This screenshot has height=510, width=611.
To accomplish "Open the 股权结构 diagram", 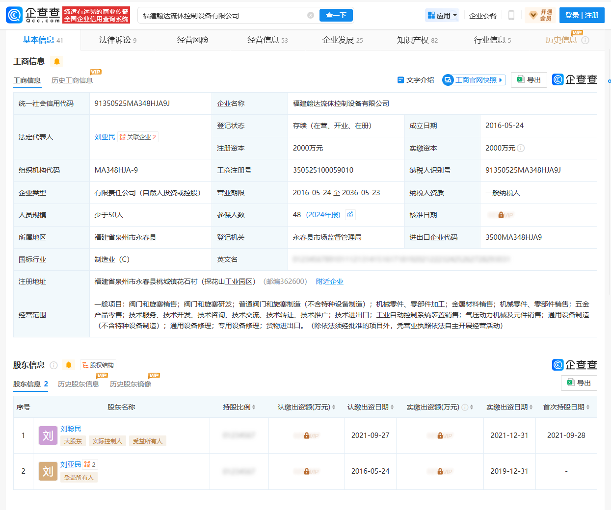I will (98, 365).
